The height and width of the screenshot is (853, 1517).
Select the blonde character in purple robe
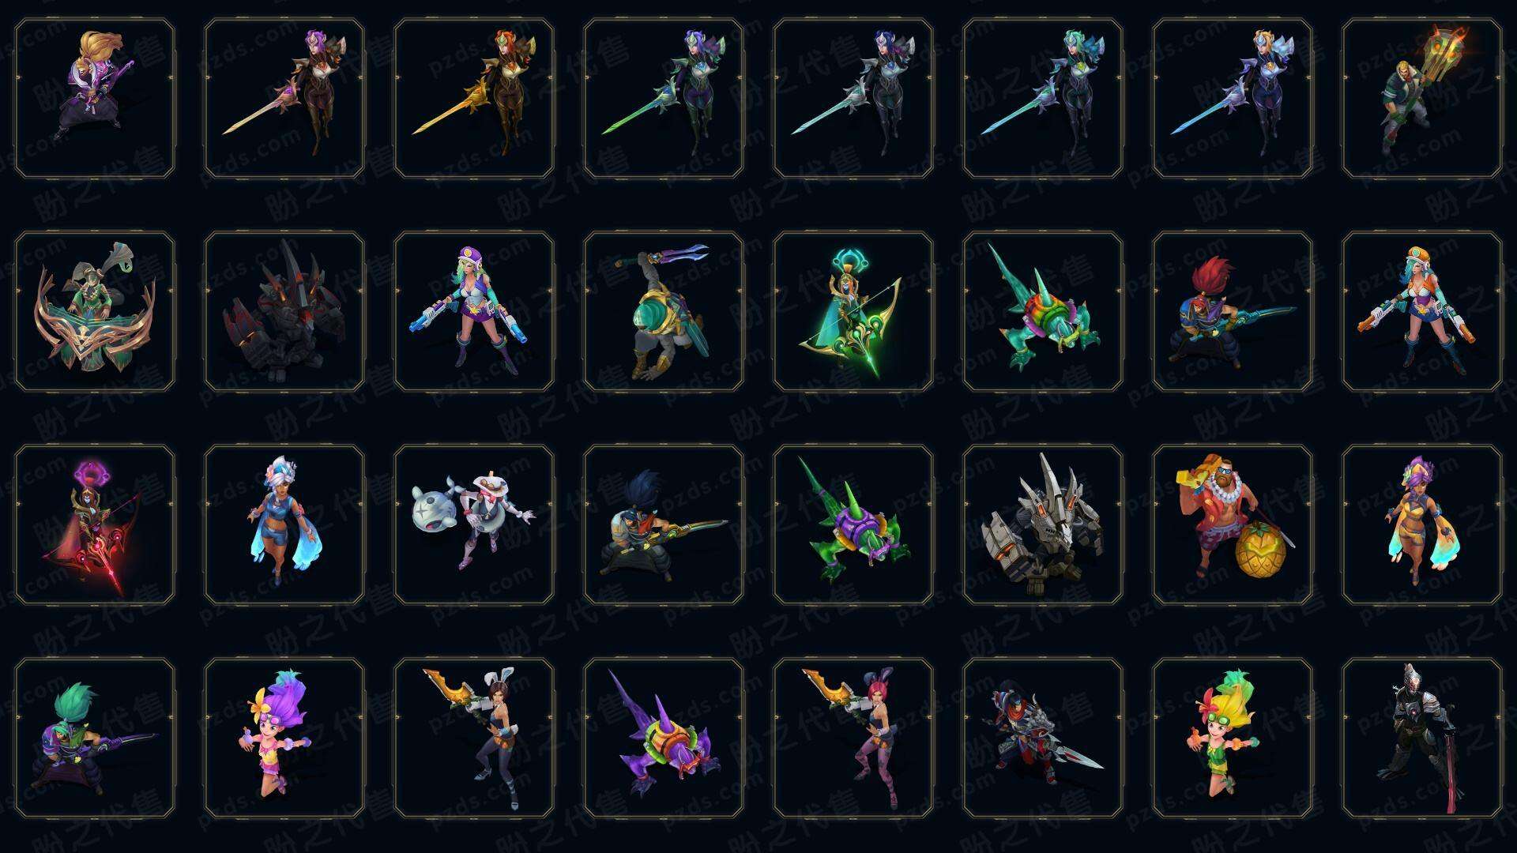pos(95,99)
